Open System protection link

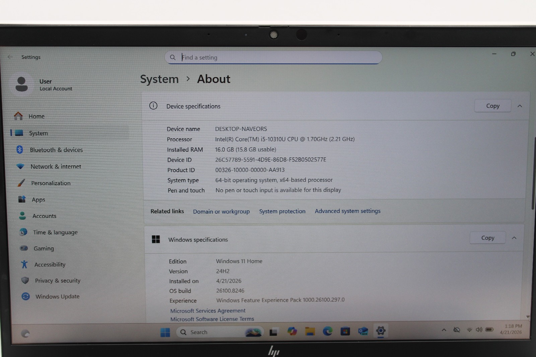click(x=282, y=211)
